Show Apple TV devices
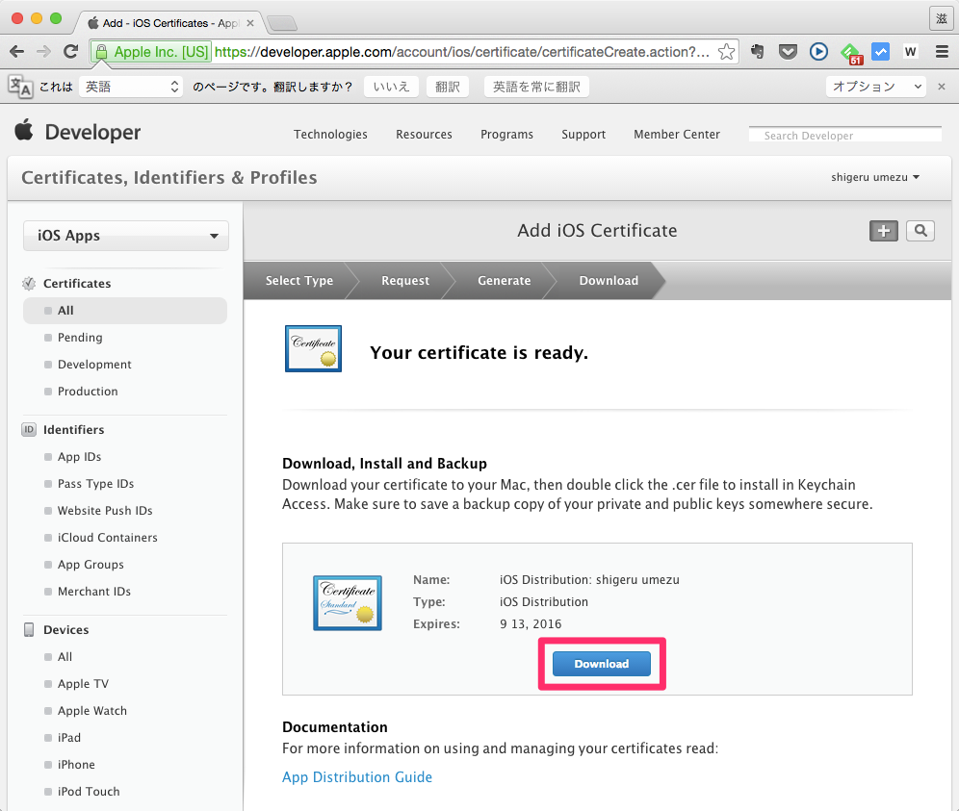 [x=83, y=683]
